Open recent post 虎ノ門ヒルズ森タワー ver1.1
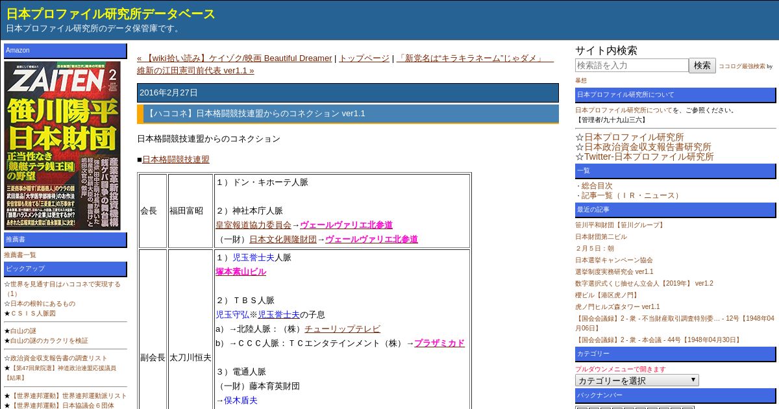The width and height of the screenshot is (779, 409). pos(617,307)
